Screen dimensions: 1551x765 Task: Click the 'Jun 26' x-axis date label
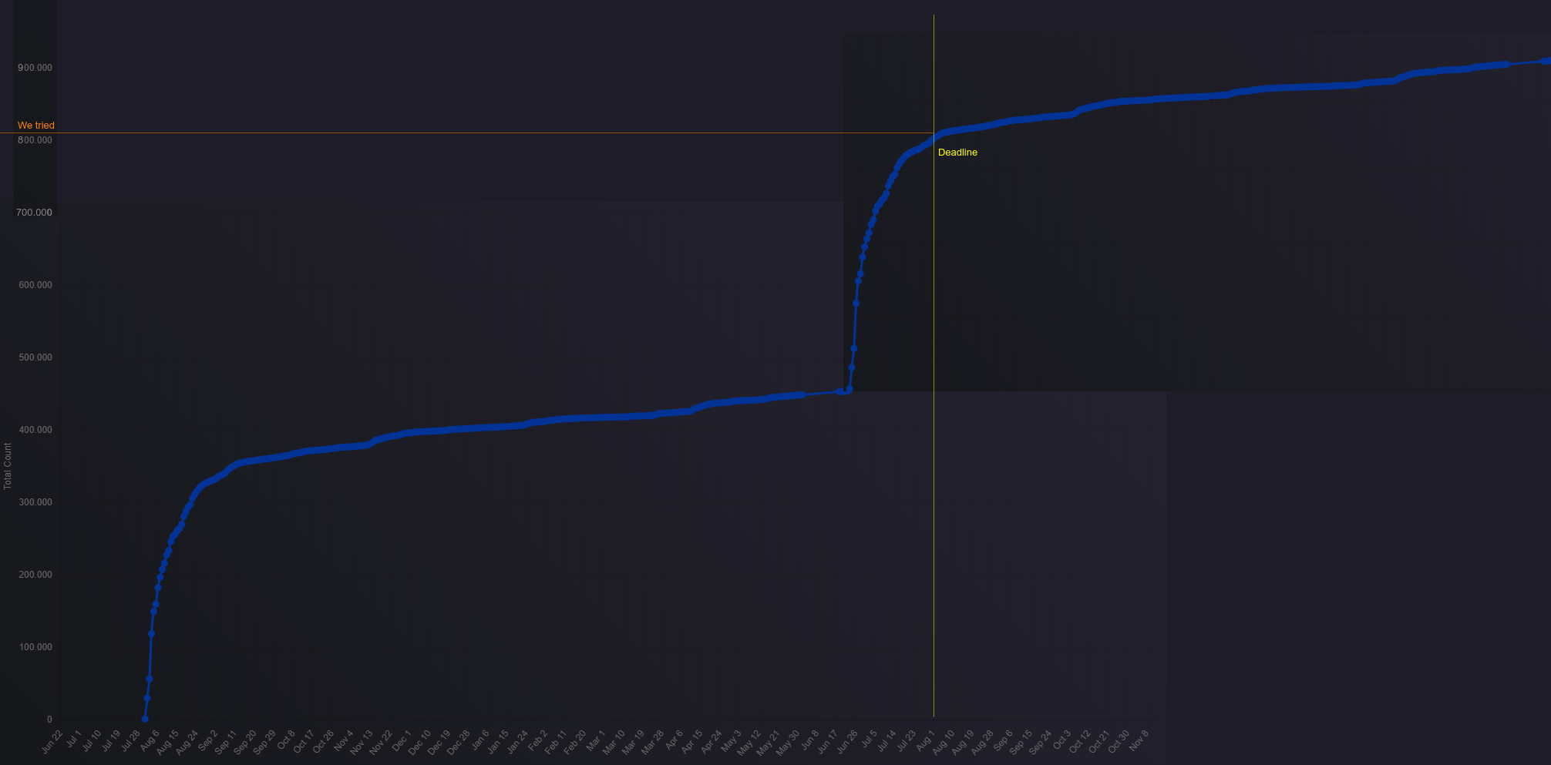(x=846, y=741)
